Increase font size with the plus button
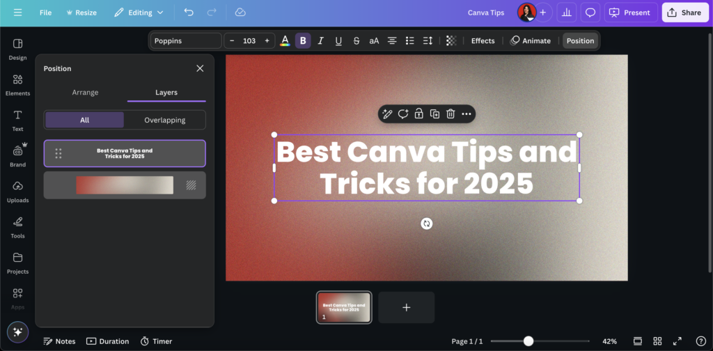 pyautogui.click(x=267, y=41)
